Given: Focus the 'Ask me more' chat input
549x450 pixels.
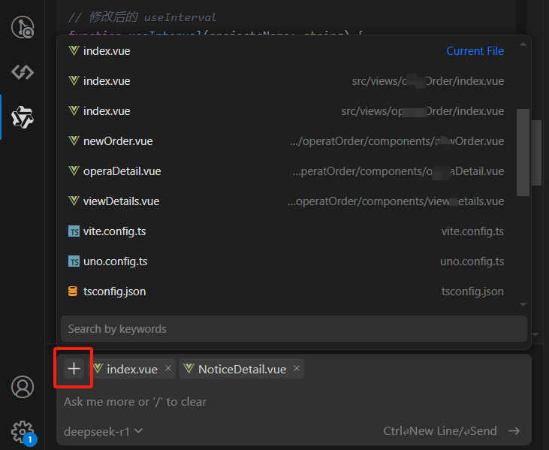Looking at the screenshot, I should [x=294, y=402].
